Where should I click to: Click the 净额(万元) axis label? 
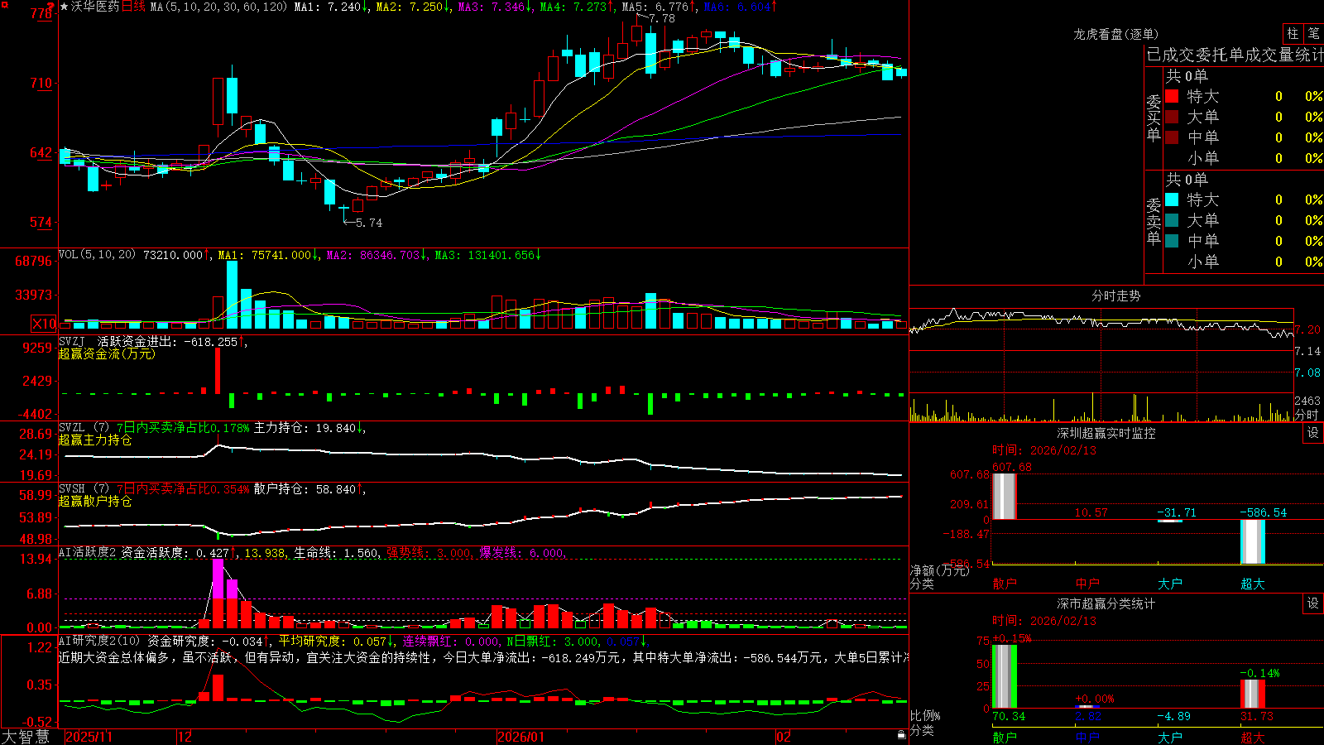(939, 570)
